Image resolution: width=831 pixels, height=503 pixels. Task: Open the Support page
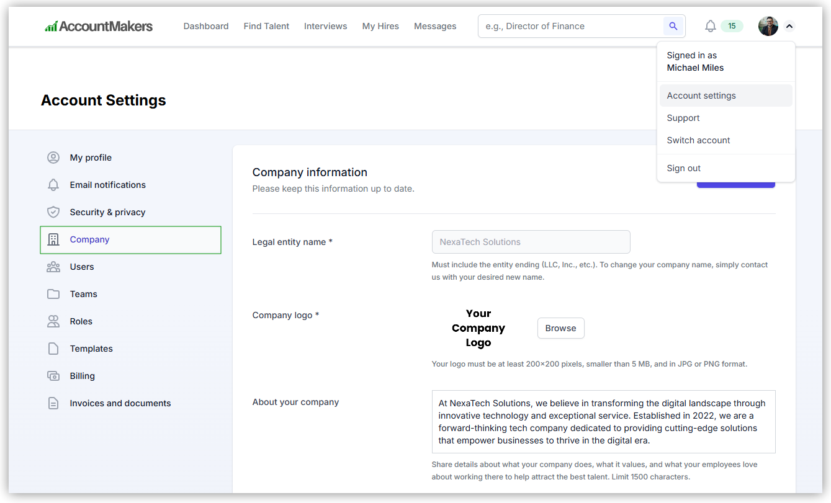pyautogui.click(x=683, y=118)
